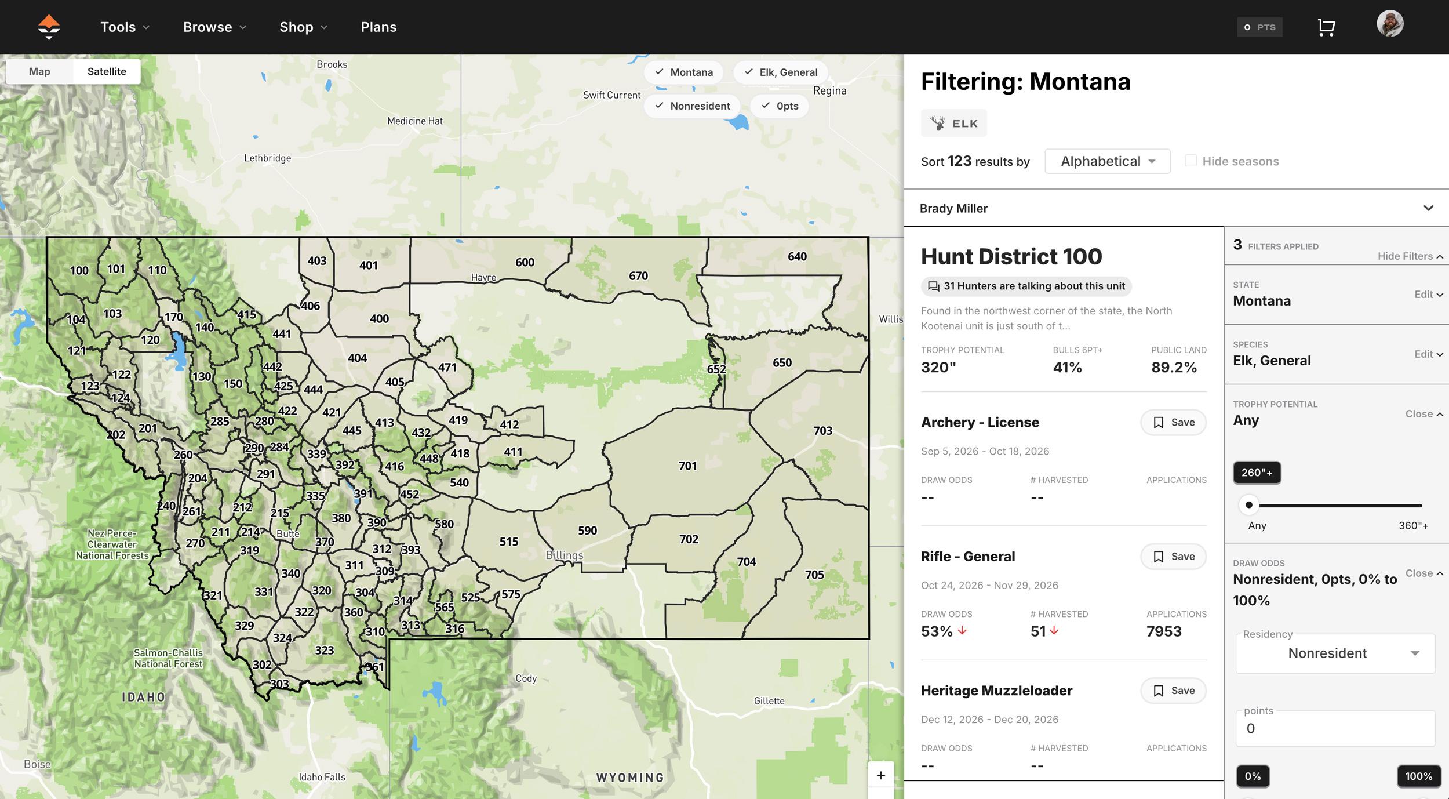Click the chat icon next to 31 Hunters
This screenshot has height=799, width=1449.
click(933, 286)
